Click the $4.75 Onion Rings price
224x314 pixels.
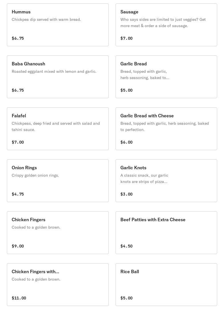click(18, 194)
